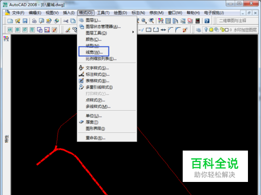Choose 文字样式(S)... menu item
261x195 pixels.
point(107,68)
